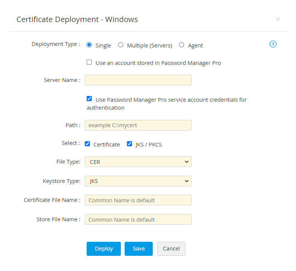
Task: Select the Single deployment type
Action: point(89,45)
